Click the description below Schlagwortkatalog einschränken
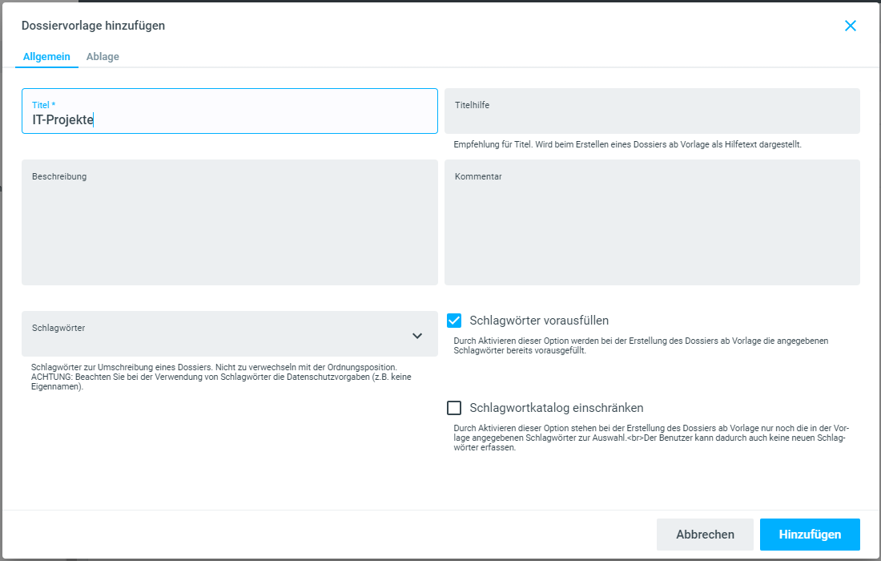The width and height of the screenshot is (881, 561). [x=649, y=438]
